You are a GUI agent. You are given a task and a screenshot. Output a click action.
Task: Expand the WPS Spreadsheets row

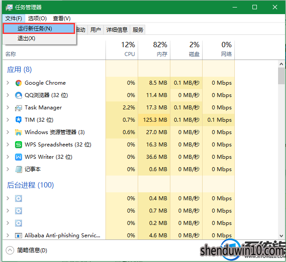click(8, 144)
